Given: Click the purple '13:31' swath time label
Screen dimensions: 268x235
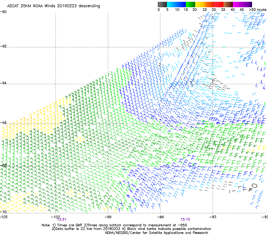Looking at the screenshot, I should [x=62, y=219].
